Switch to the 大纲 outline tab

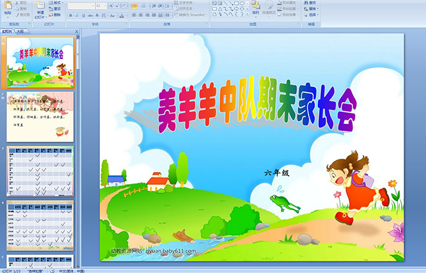click(20, 32)
